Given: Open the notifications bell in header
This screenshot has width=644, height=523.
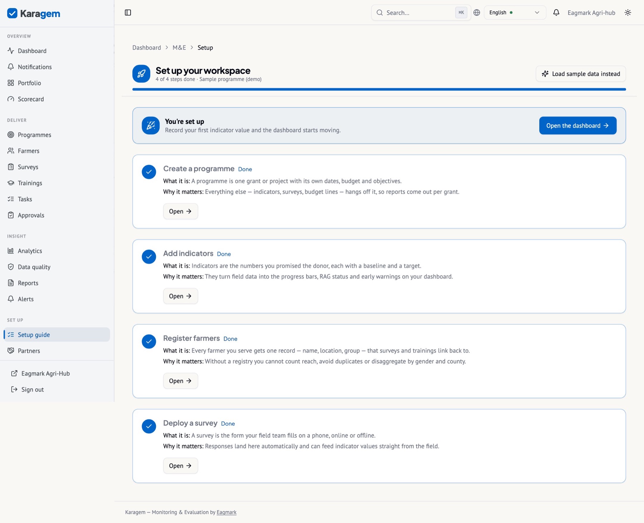Looking at the screenshot, I should point(556,13).
